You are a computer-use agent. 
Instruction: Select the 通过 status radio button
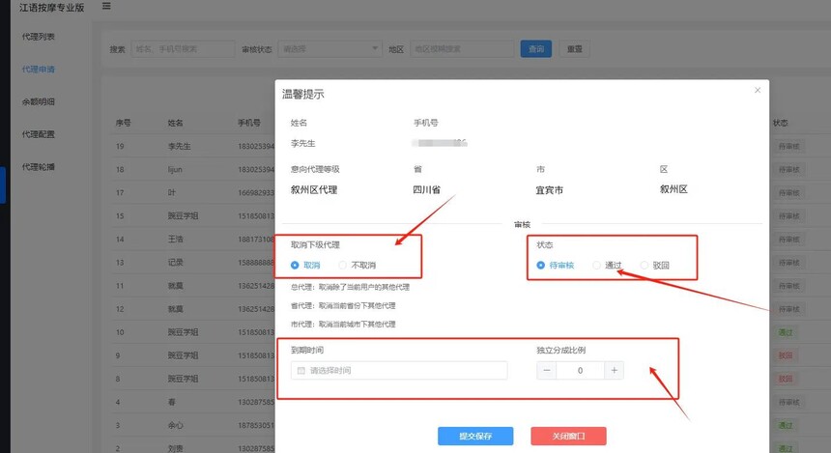597,266
